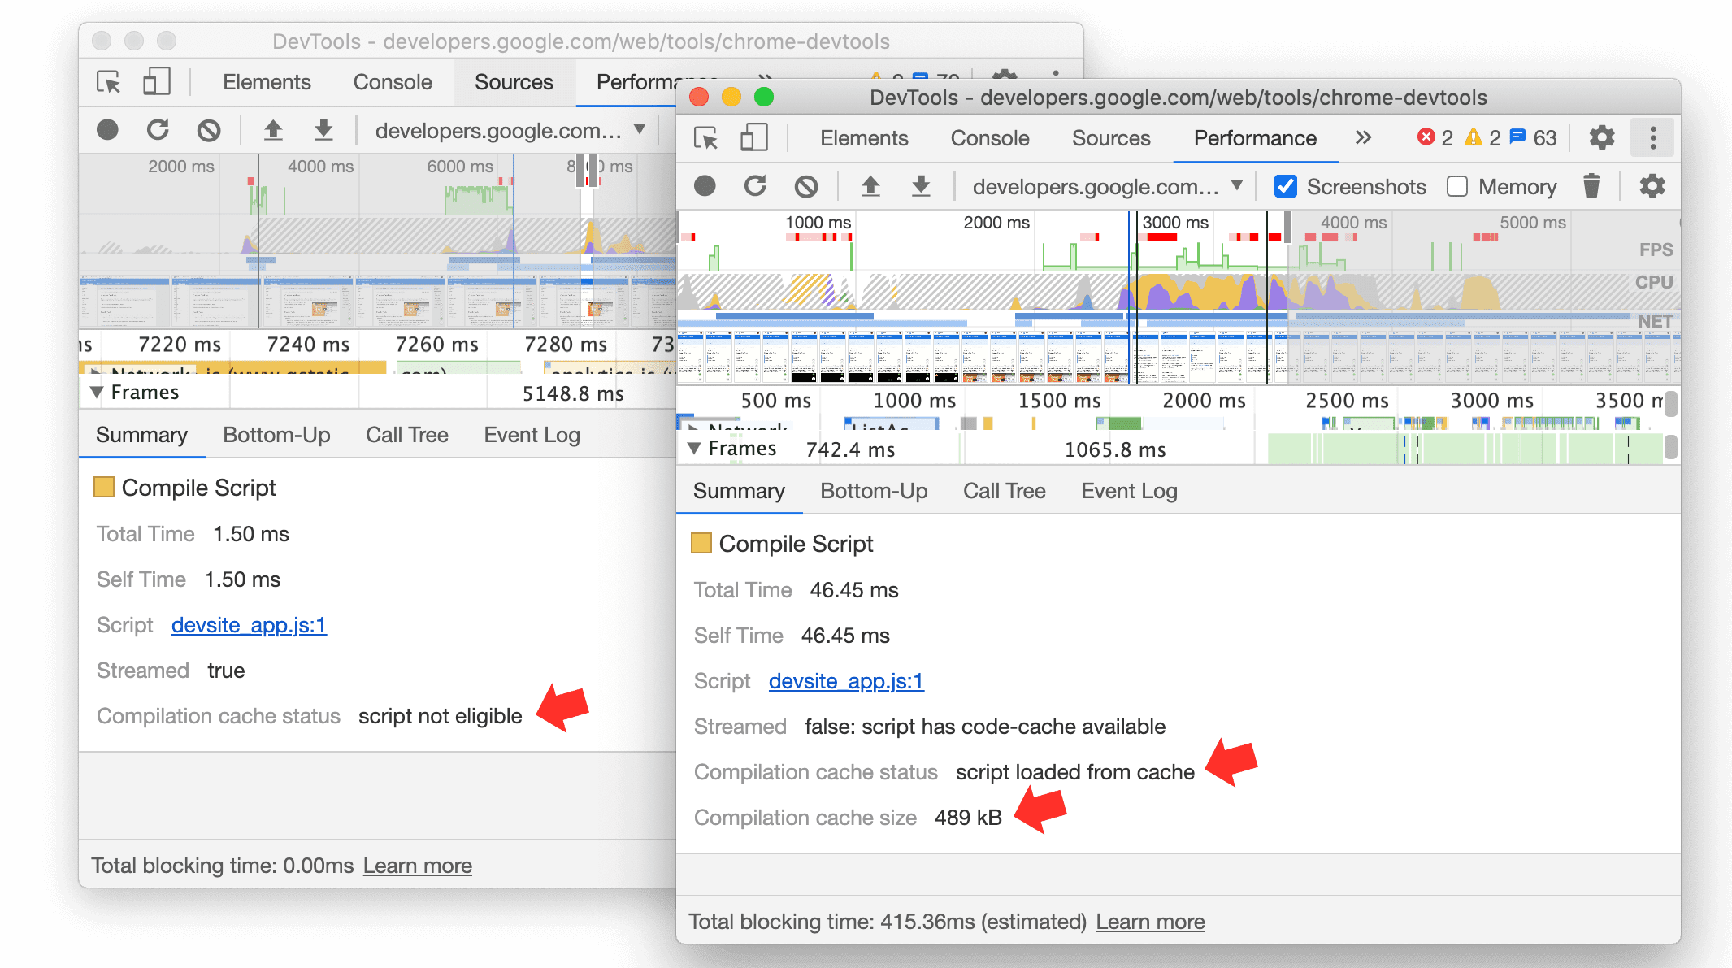
Task: Click the Screenshots checkbox to toggle it
Action: (1285, 188)
